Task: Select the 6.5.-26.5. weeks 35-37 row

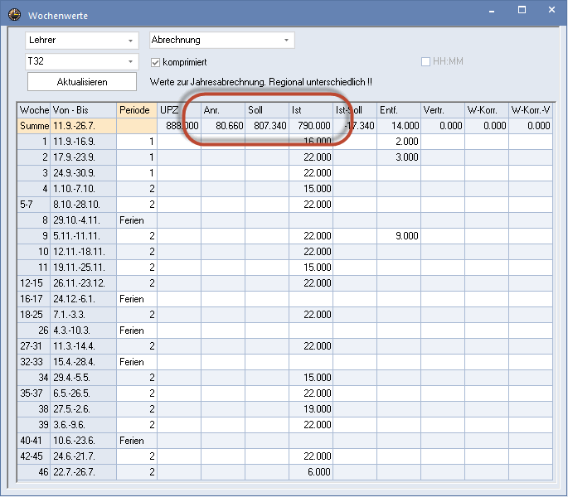Action: (x=284, y=393)
